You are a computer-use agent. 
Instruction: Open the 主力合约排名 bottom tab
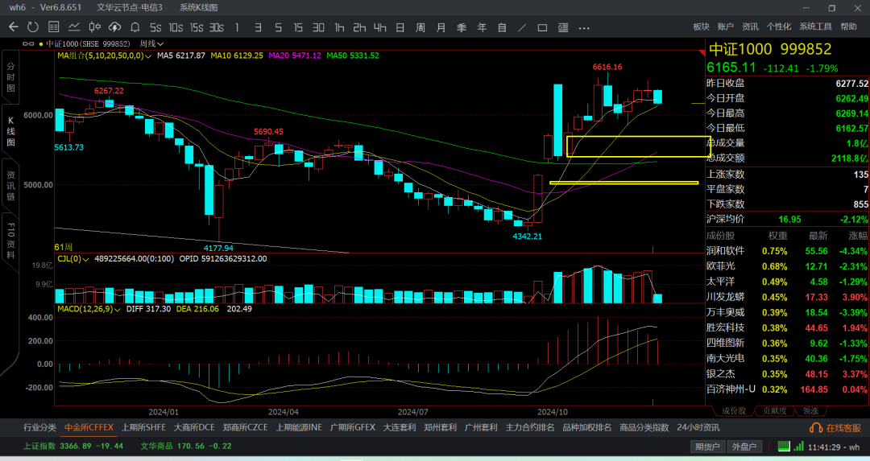pos(530,427)
